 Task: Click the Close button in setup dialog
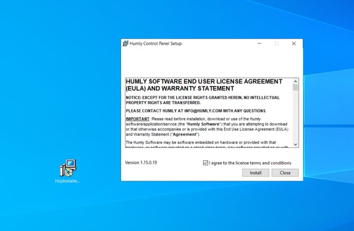[x=285, y=173]
